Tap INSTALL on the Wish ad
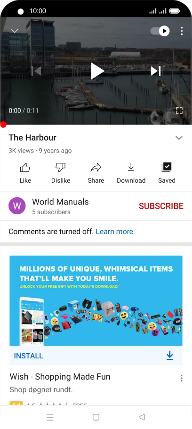This screenshot has height=429, width=192. pos(28,356)
